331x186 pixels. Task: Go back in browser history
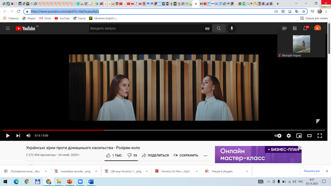[5, 12]
